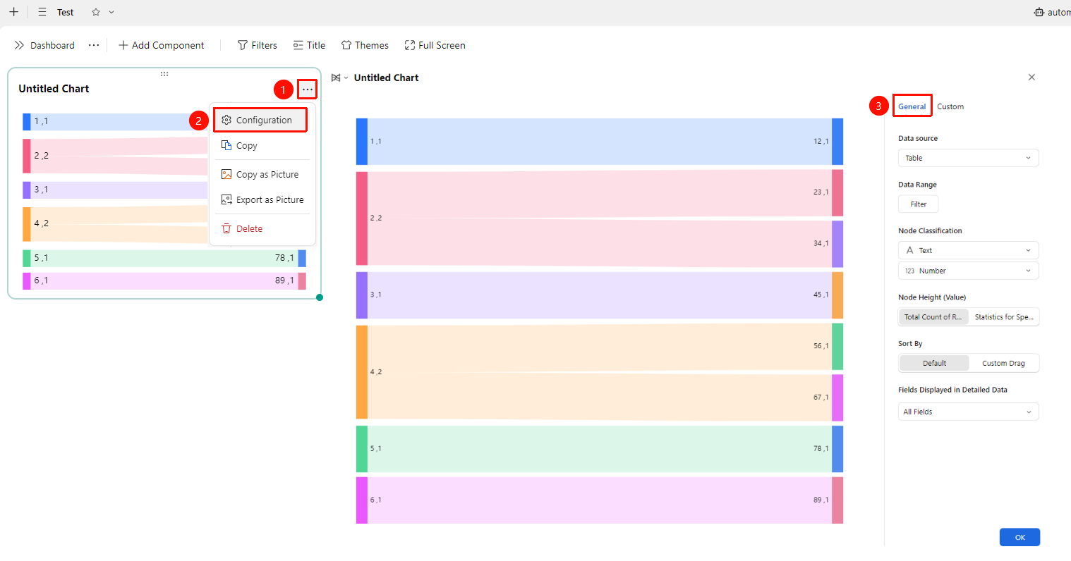1071x561 pixels.
Task: Close the configuration panel with X
Action: point(1031,78)
